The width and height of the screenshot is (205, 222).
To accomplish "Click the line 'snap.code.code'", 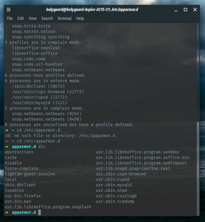I will 29,59.
